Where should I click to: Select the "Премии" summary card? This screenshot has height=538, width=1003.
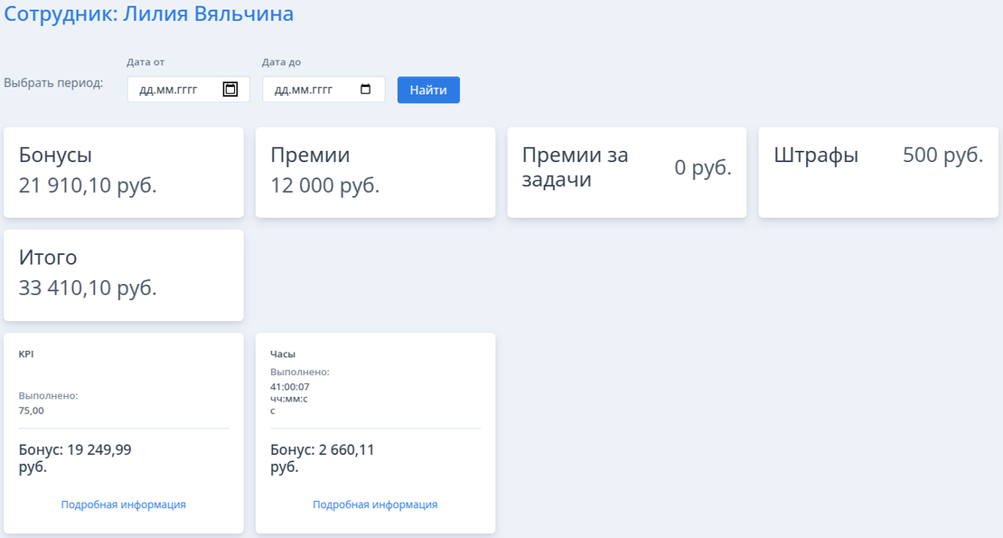click(375, 172)
